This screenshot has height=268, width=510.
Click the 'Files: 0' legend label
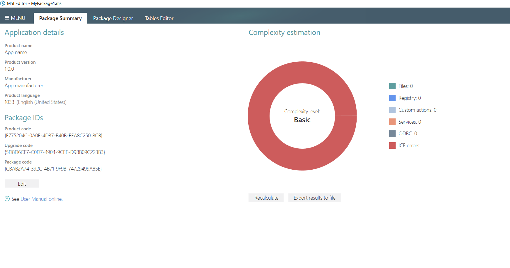(x=405, y=86)
